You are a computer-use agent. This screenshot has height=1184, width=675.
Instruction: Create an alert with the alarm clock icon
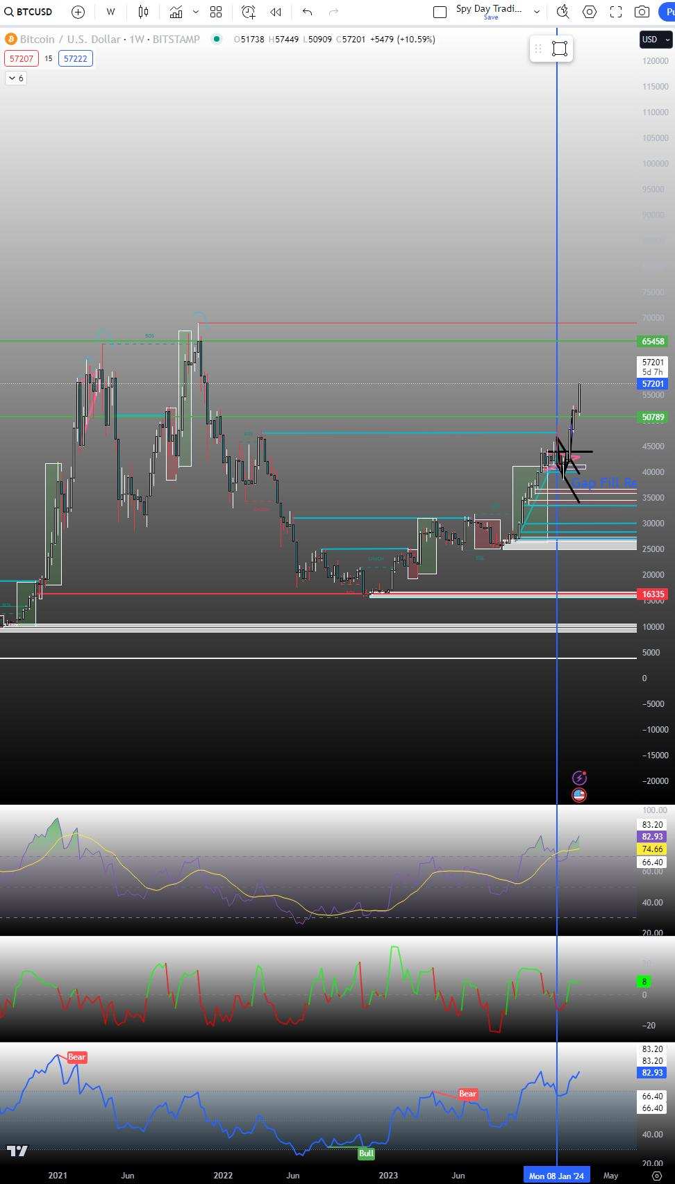coord(249,12)
